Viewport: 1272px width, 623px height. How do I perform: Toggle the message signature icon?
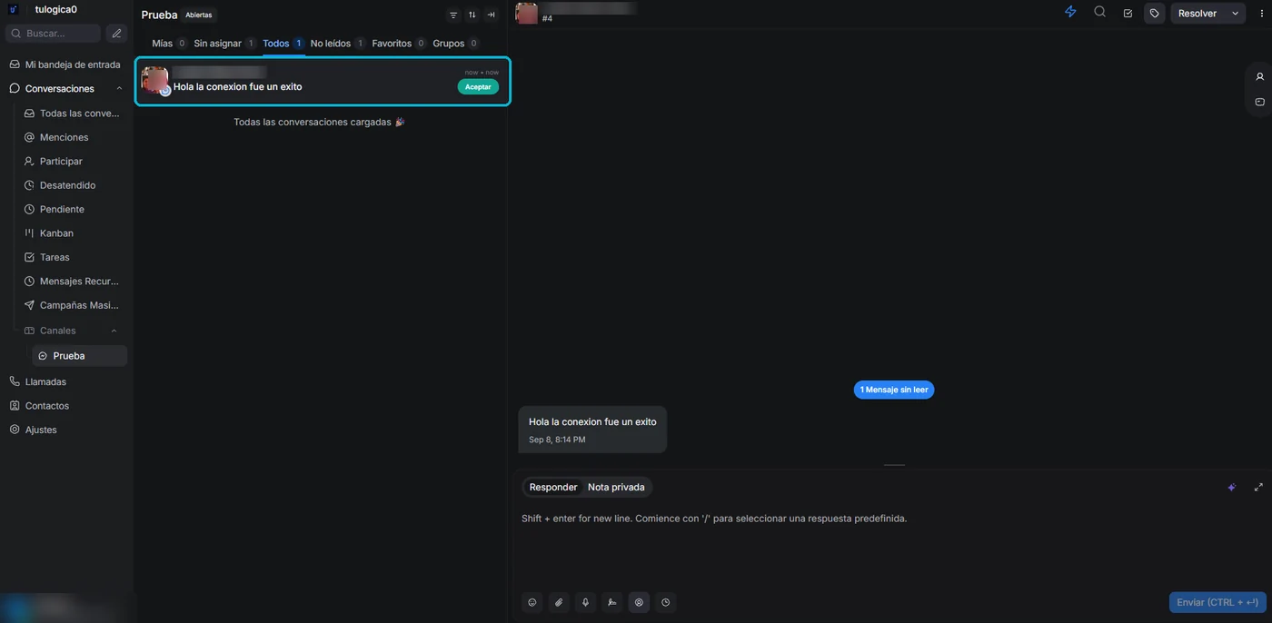pyautogui.click(x=612, y=602)
